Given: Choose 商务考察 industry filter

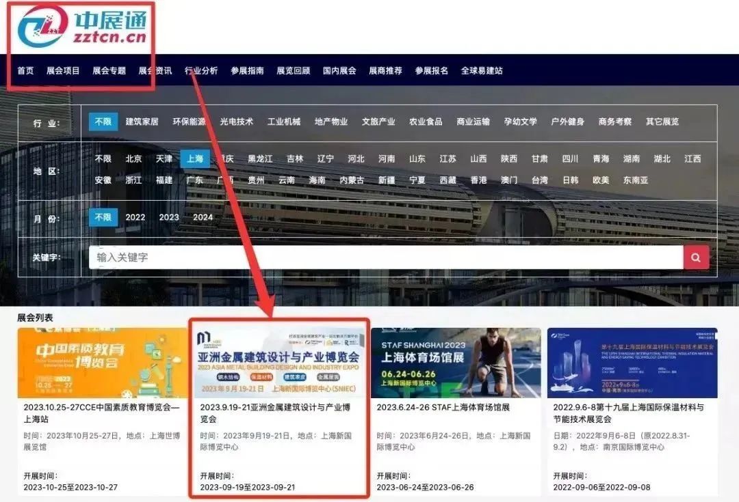Looking at the screenshot, I should coord(615,122).
